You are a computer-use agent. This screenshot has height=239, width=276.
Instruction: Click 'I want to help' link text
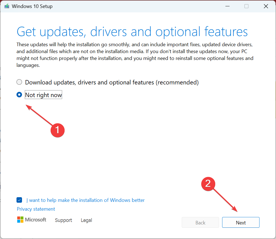85,200
